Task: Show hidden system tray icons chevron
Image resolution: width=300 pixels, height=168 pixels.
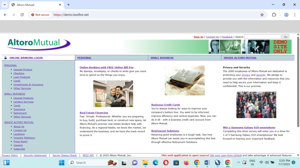Action: coord(237,163)
